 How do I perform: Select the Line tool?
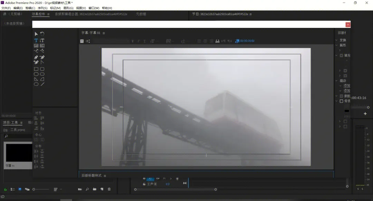[x=42, y=84]
